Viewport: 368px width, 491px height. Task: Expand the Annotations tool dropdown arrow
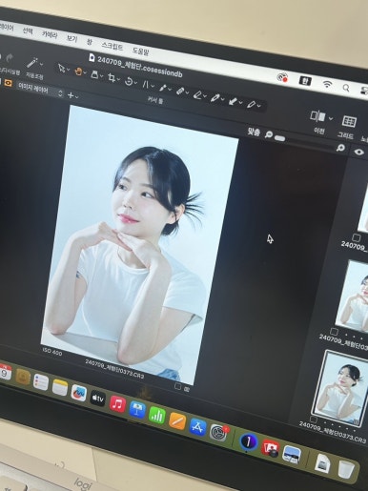point(259,105)
